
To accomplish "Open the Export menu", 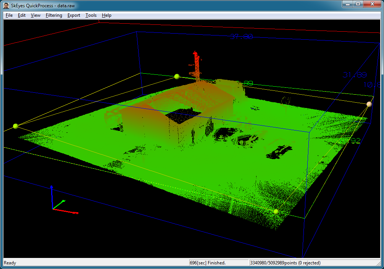I will pos(74,15).
